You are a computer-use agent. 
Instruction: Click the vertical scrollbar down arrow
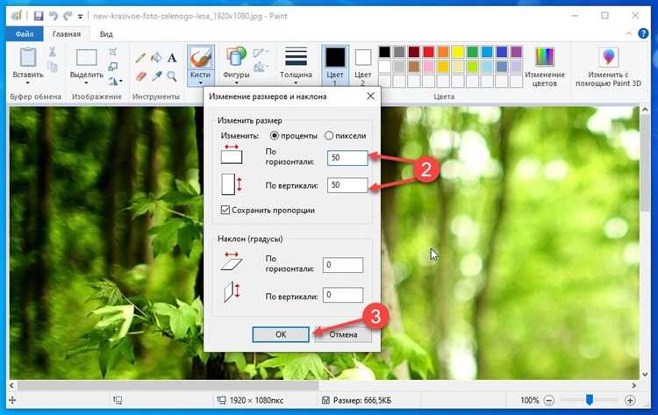point(645,375)
